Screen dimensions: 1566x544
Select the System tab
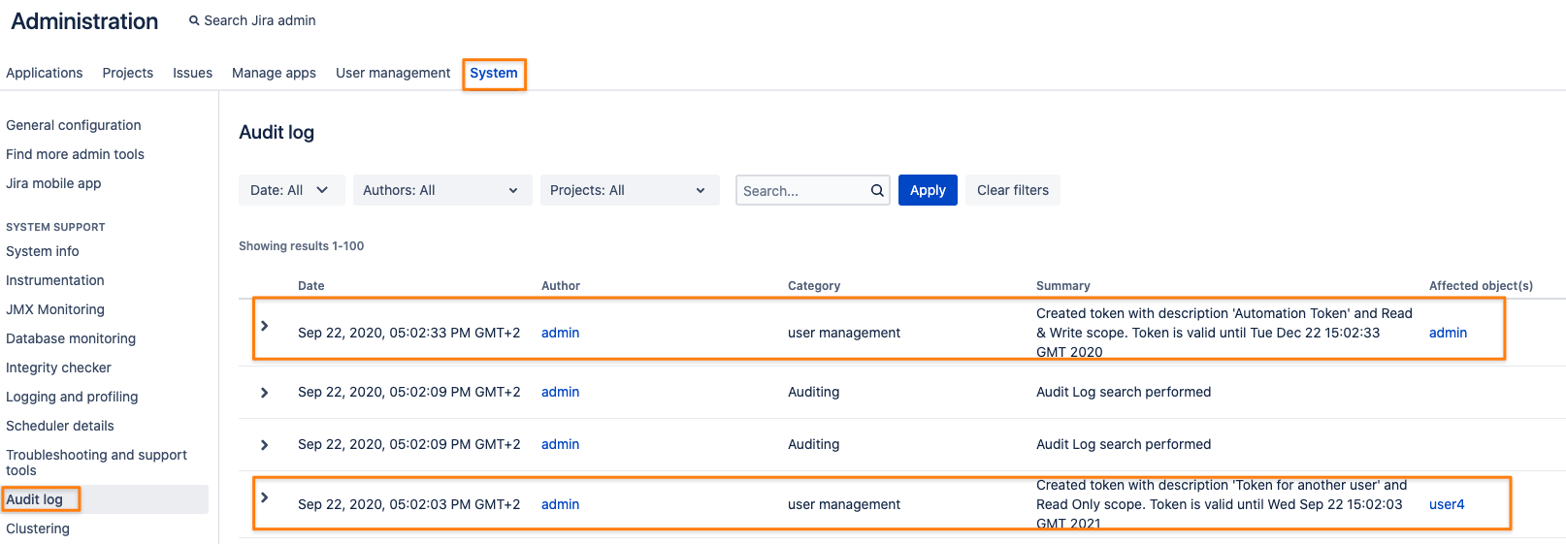click(x=494, y=73)
